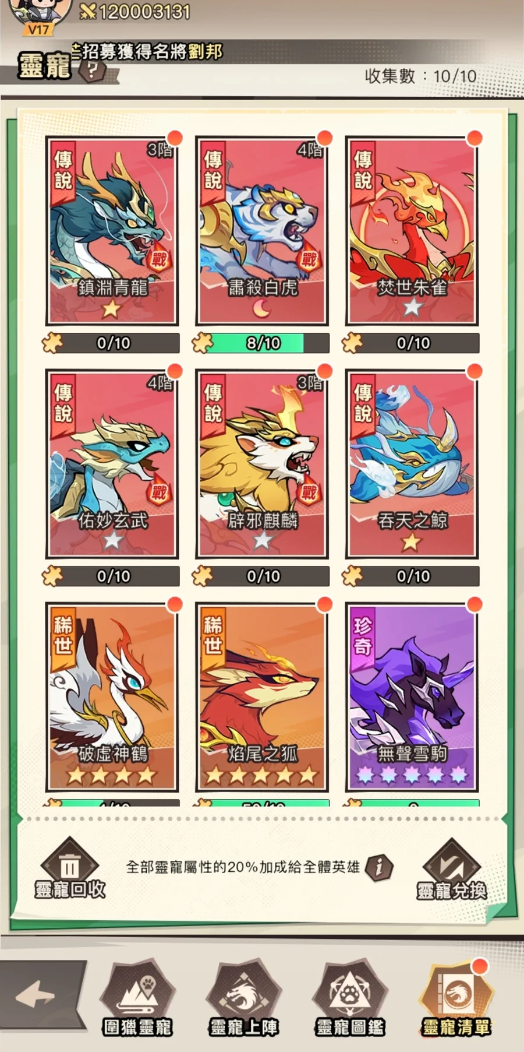Show attribute bonus info icon
The image size is (524, 1052).
pos(379,867)
